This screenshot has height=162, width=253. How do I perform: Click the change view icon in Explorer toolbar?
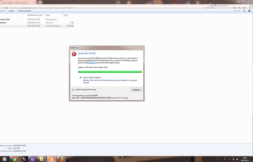(235, 11)
